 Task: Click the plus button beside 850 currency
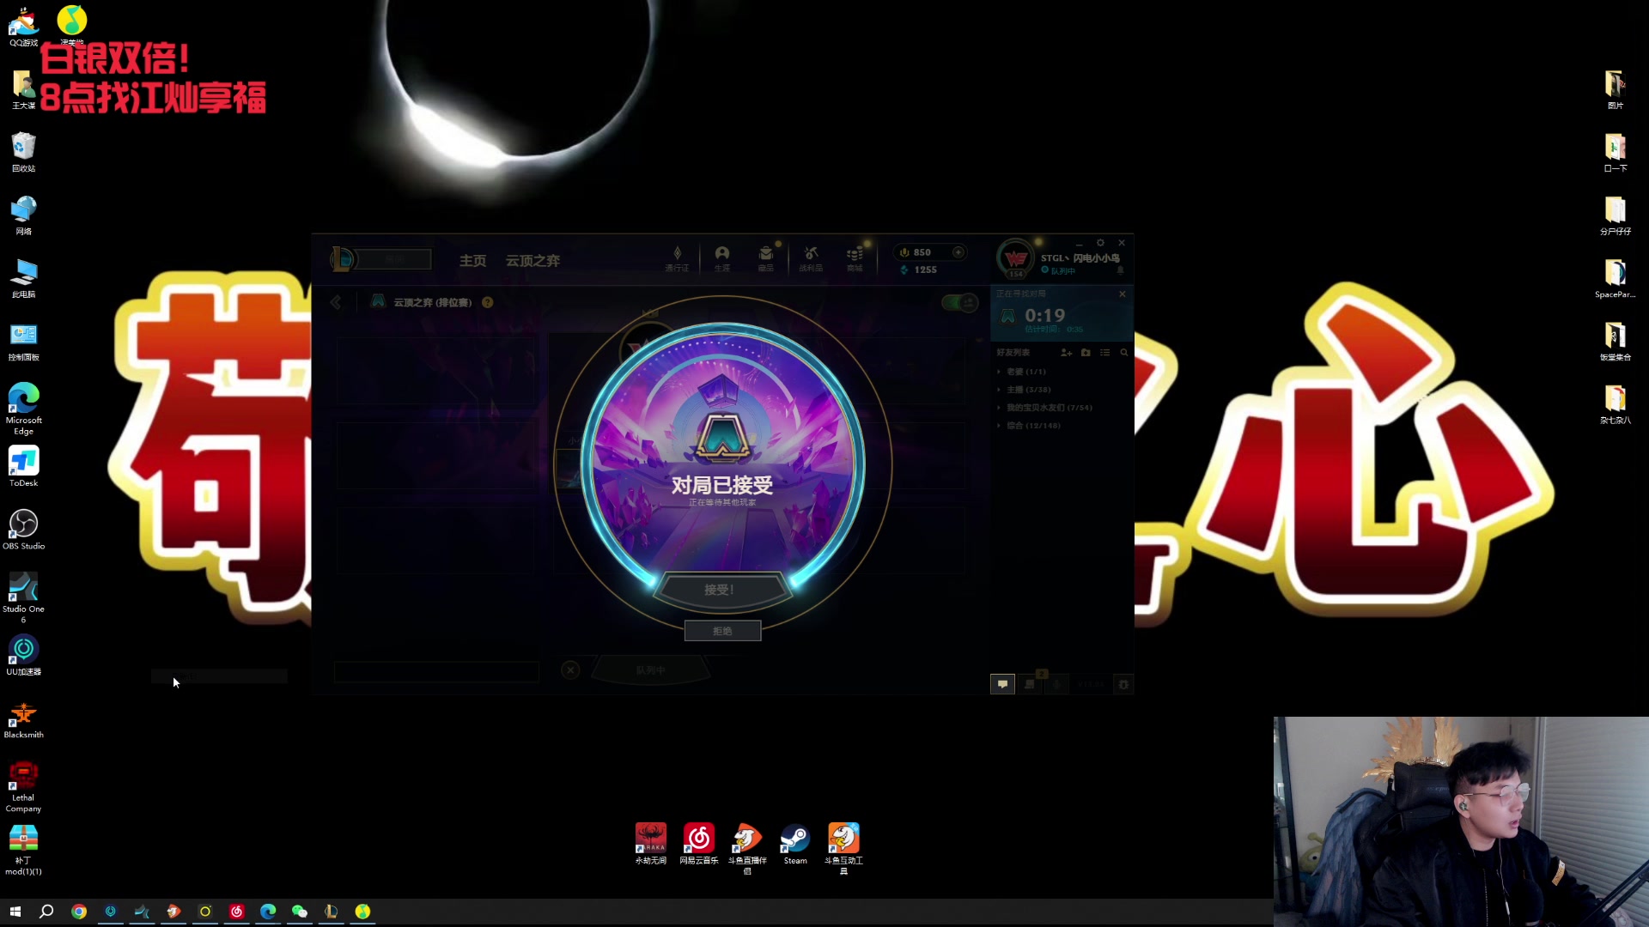[958, 252]
